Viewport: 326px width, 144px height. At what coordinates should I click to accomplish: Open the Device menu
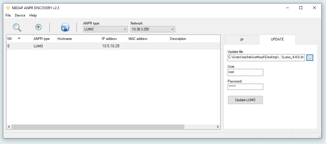[x=20, y=15]
